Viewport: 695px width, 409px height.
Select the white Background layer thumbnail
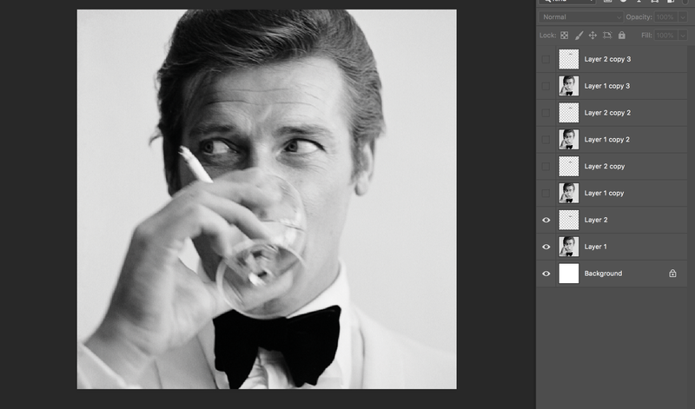click(569, 274)
